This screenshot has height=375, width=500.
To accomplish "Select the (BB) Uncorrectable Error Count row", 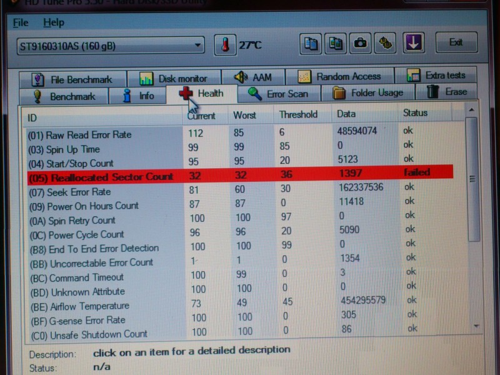I will pos(241,261).
